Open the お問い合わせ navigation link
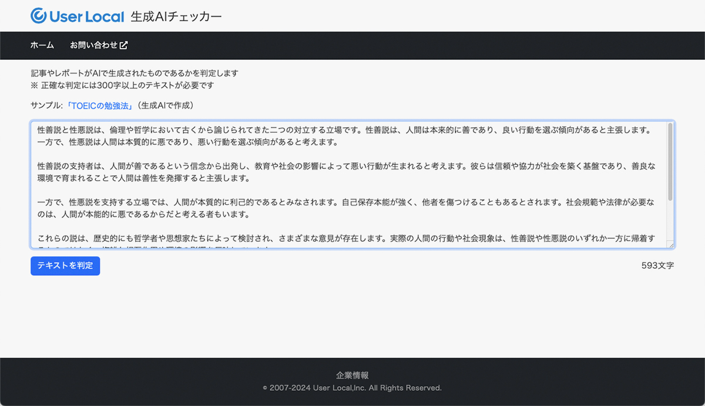 93,45
